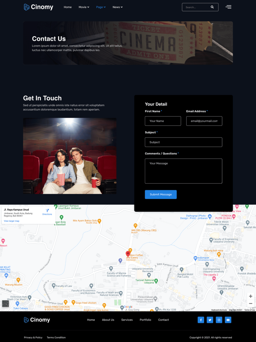Open the Instagram social icon
This screenshot has height=342, width=256.
(x=219, y=320)
